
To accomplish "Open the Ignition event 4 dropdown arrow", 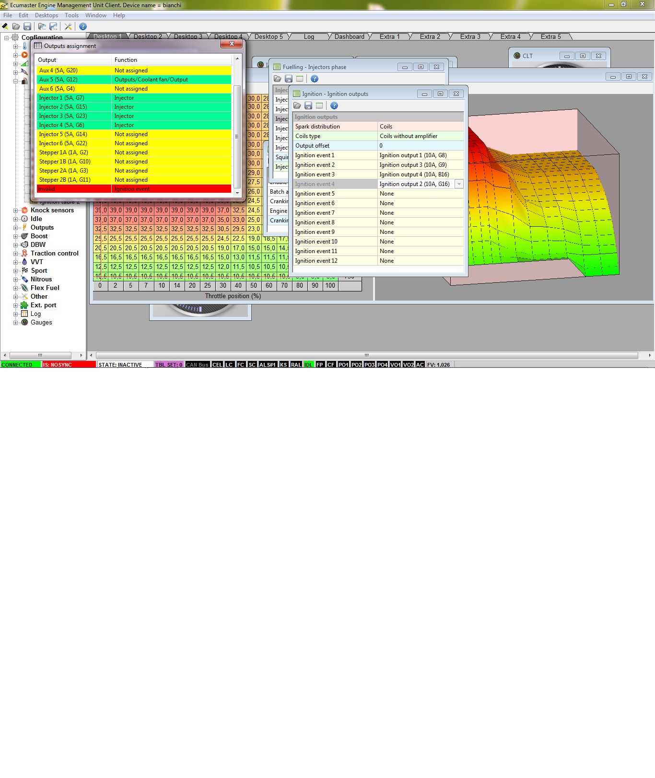I will coord(459,184).
